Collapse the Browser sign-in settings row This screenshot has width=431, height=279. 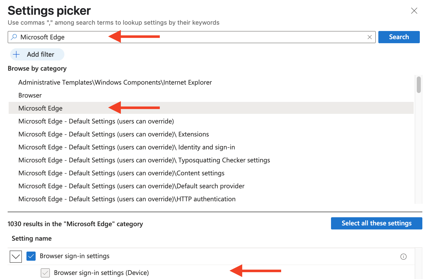(16, 256)
